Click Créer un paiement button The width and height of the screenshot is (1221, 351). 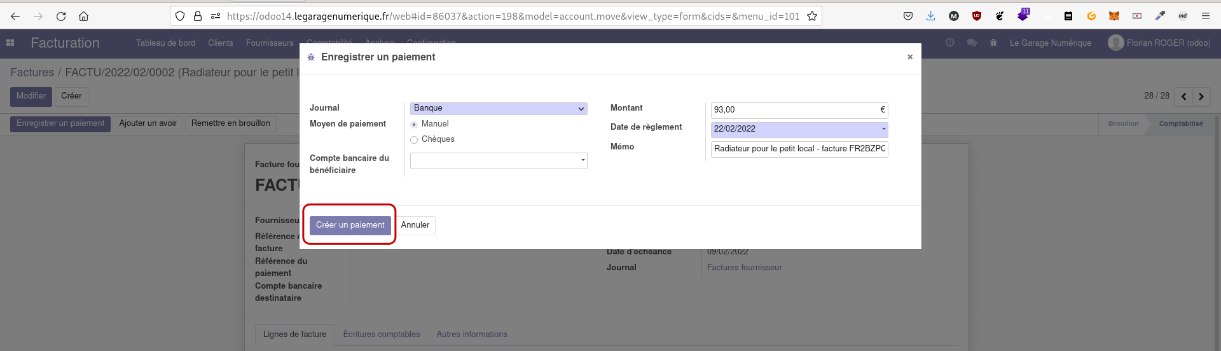point(350,225)
